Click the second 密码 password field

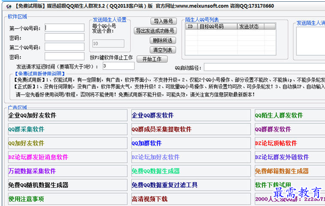point(65,56)
